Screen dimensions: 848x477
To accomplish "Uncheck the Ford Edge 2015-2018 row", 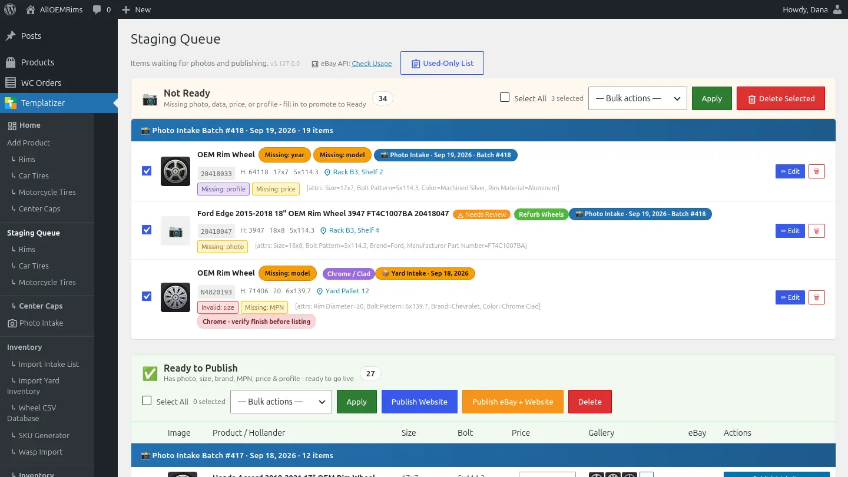I will pyautogui.click(x=147, y=230).
